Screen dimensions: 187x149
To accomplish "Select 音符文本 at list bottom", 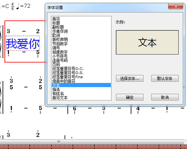I will point(81,97).
